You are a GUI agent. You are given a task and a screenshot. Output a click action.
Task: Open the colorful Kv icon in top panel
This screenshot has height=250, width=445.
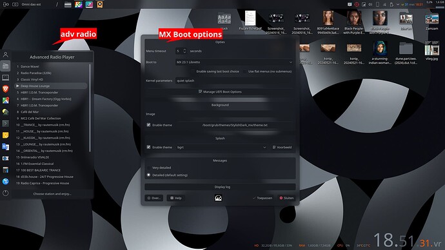point(78,5)
